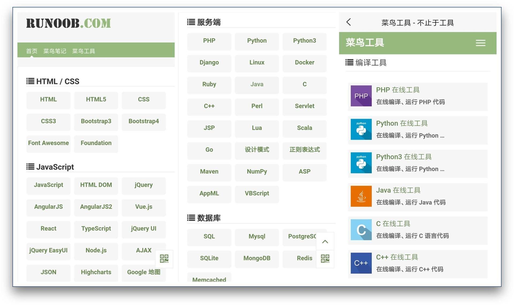
Task: Open the PHP 在线工具 purple icon
Action: (x=361, y=96)
